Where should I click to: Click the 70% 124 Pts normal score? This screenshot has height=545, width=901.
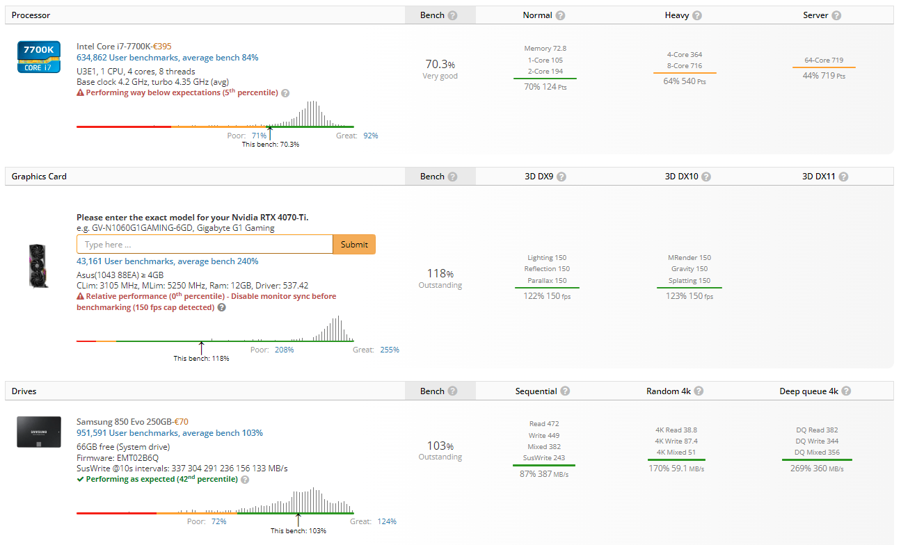tap(545, 87)
